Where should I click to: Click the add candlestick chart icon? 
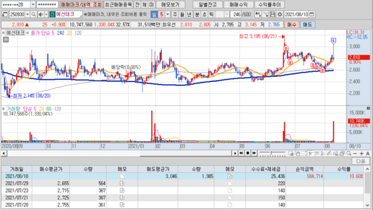coord(258,14)
